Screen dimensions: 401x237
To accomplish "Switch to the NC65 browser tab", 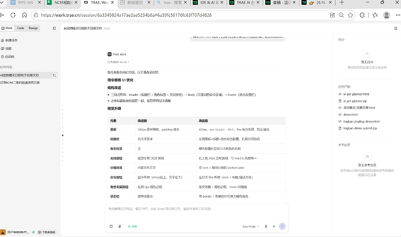I will pyautogui.click(x=62, y=2).
